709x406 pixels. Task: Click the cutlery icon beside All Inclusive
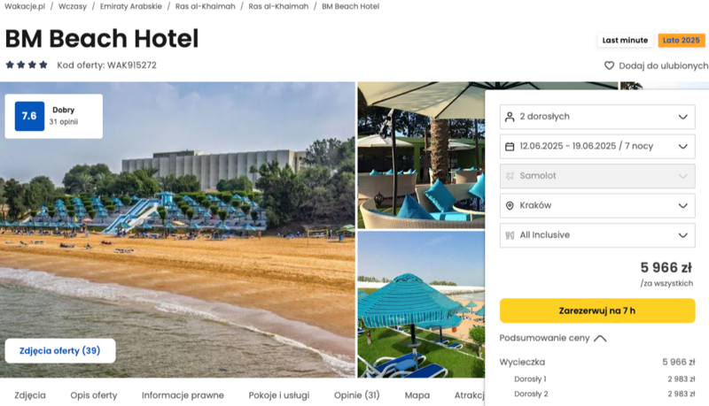(510, 235)
